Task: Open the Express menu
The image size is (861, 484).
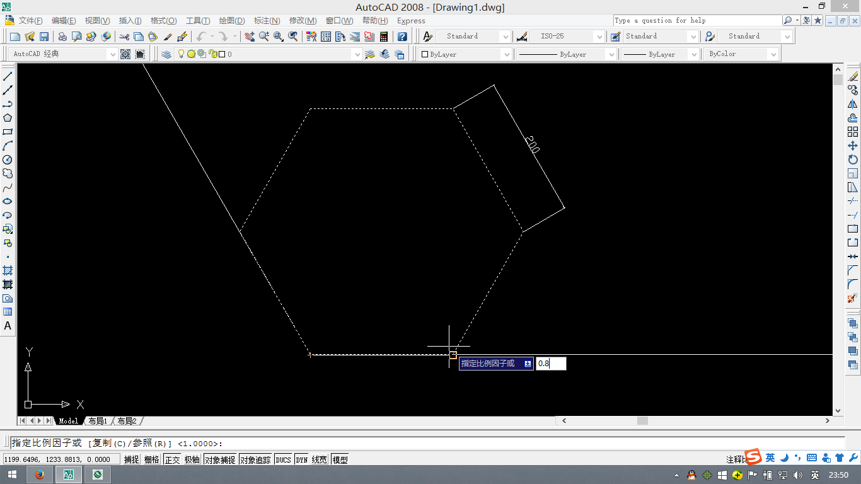Action: [411, 21]
